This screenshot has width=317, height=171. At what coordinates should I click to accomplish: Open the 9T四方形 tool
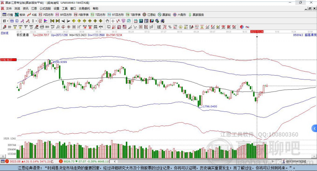coord(116,15)
